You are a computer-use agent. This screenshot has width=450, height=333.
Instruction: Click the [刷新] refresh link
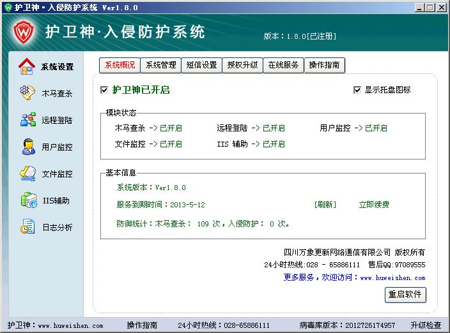point(325,205)
